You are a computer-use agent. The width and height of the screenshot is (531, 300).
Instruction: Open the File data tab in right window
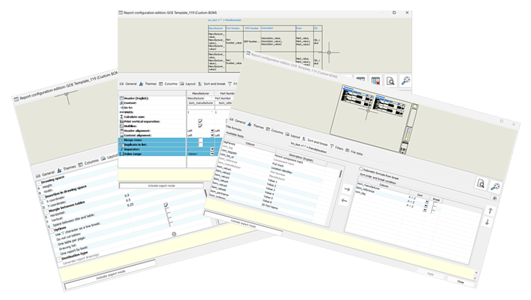pyautogui.click(x=354, y=152)
